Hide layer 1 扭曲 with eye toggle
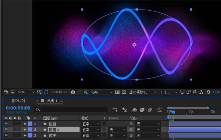This screenshot has width=221, height=140. [6, 123]
